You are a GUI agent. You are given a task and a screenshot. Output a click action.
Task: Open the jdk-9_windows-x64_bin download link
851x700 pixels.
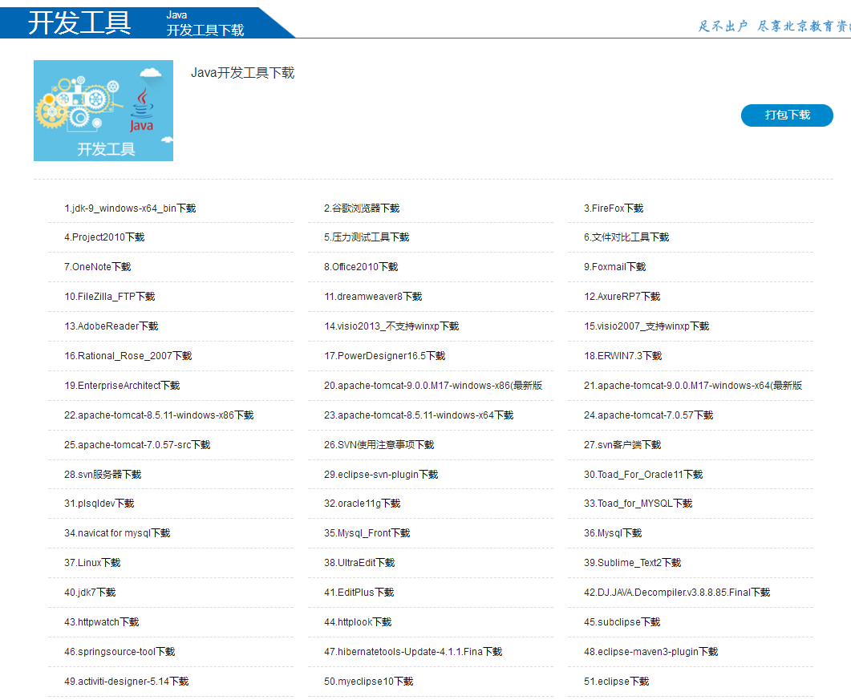(130, 208)
